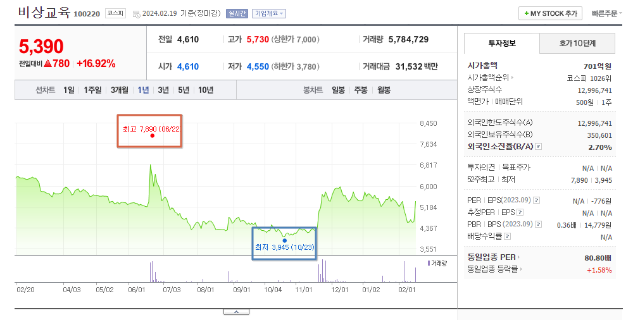The width and height of the screenshot is (633, 320).
Task: Select the 1일 line chart period
Action: click(x=68, y=90)
